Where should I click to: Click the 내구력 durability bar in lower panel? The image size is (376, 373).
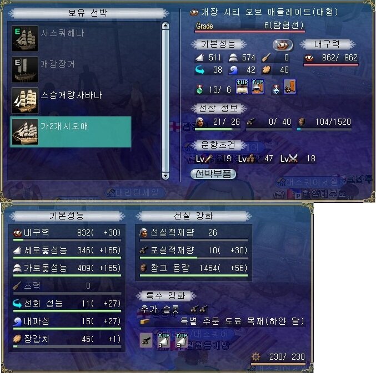67,240
